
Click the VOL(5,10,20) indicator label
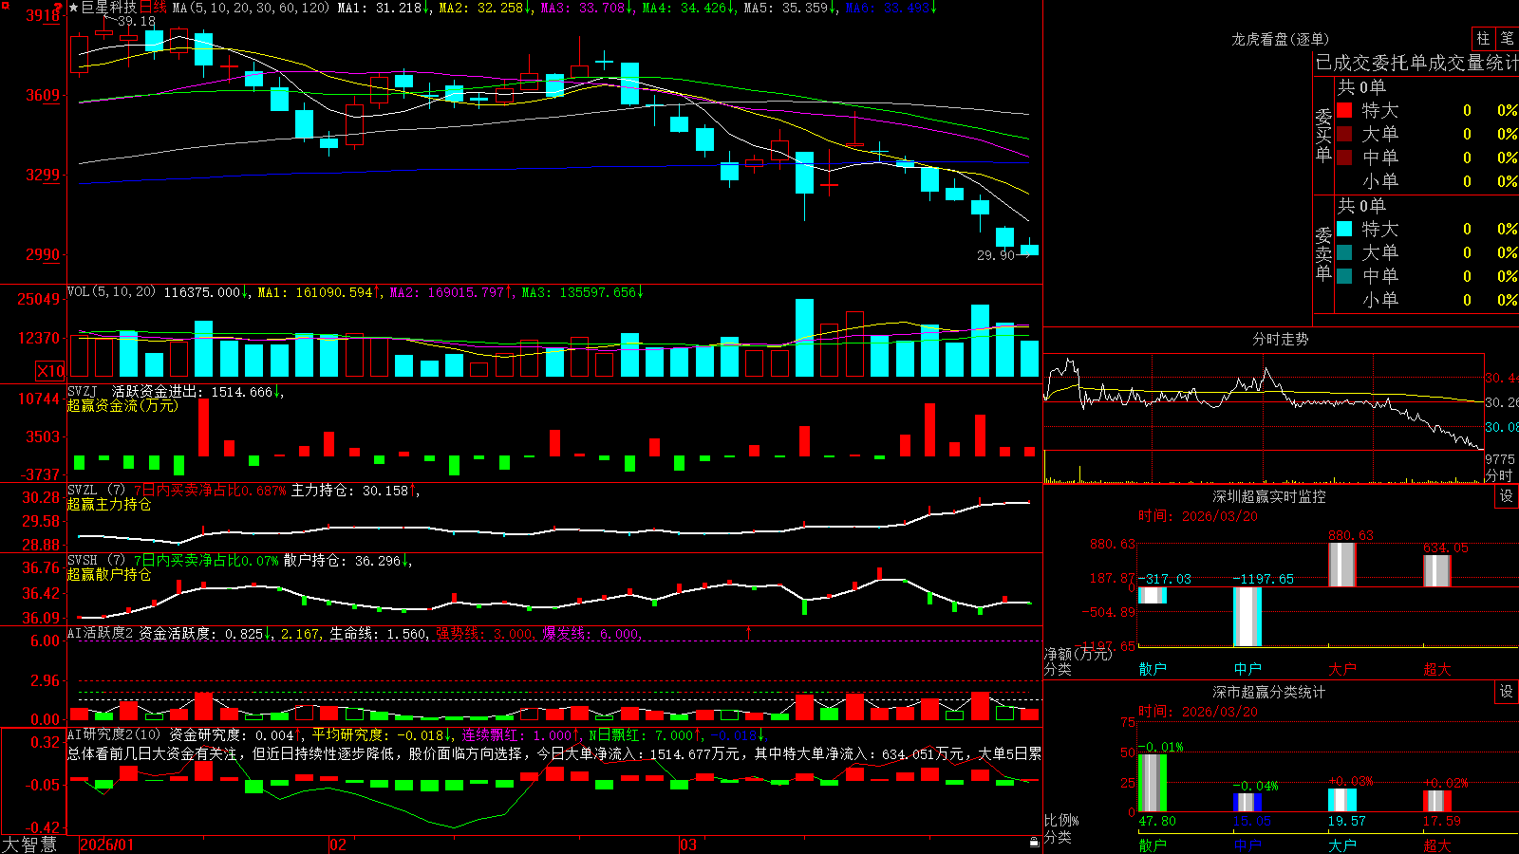pos(111,291)
